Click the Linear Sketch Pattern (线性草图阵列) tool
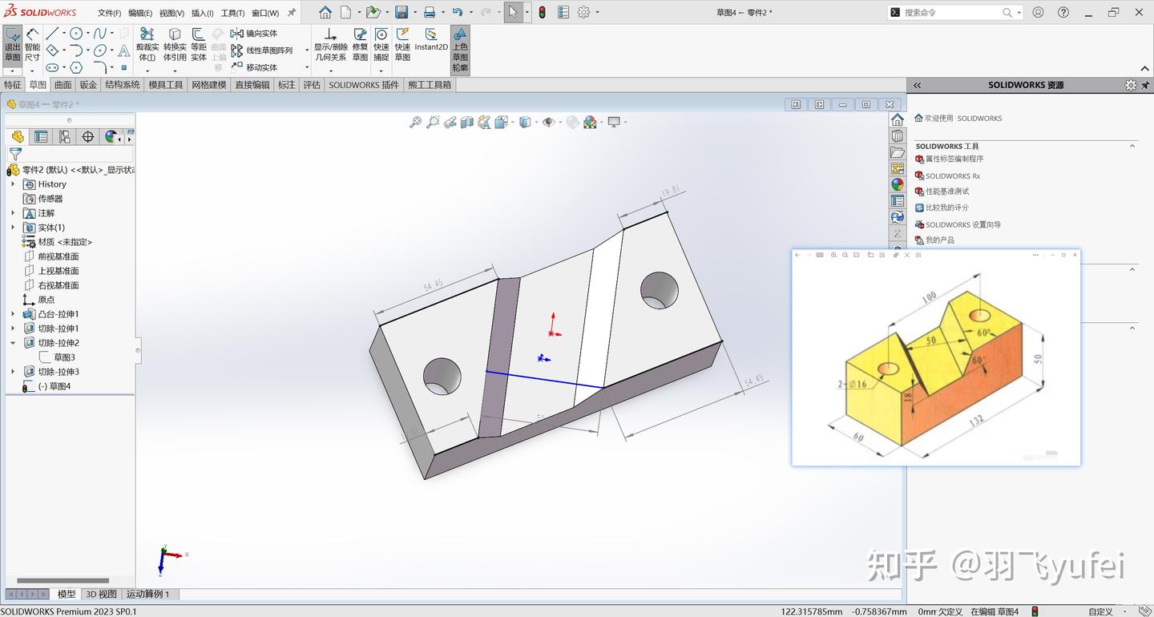 coord(262,50)
